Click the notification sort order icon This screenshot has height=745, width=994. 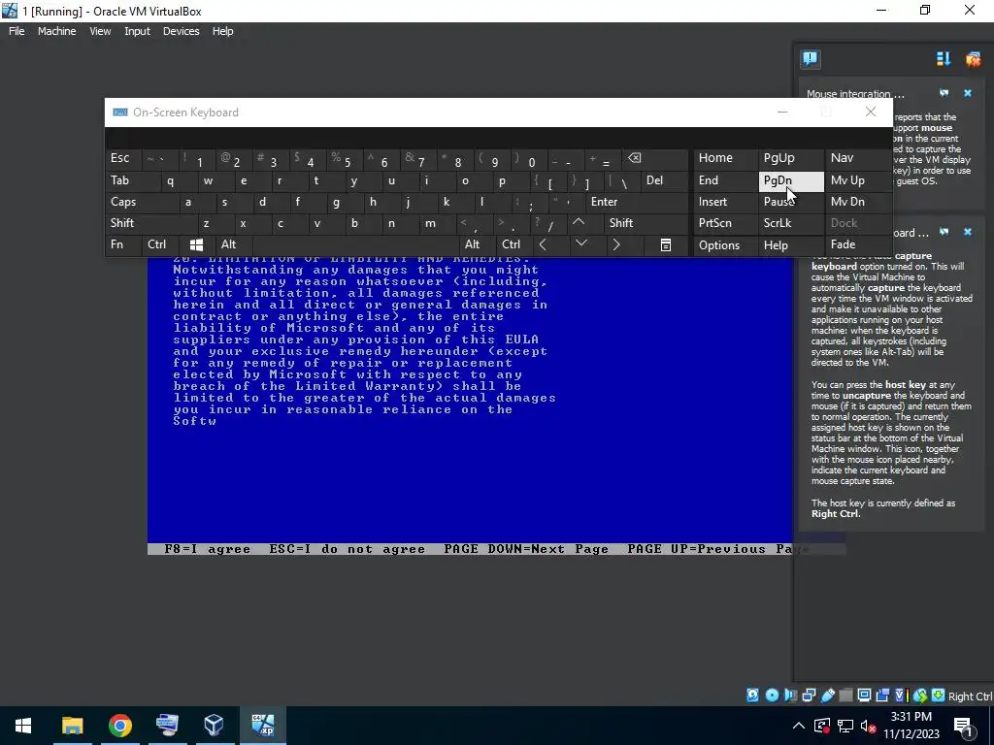[x=944, y=59]
